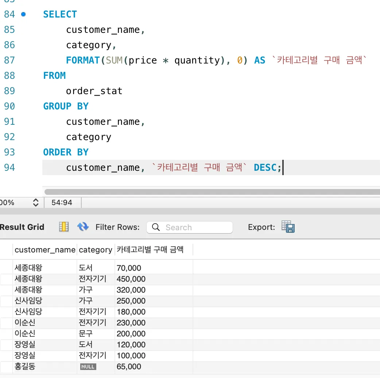The width and height of the screenshot is (380, 378).
Task: Select the cell with value 200,000
Action: pos(154,333)
